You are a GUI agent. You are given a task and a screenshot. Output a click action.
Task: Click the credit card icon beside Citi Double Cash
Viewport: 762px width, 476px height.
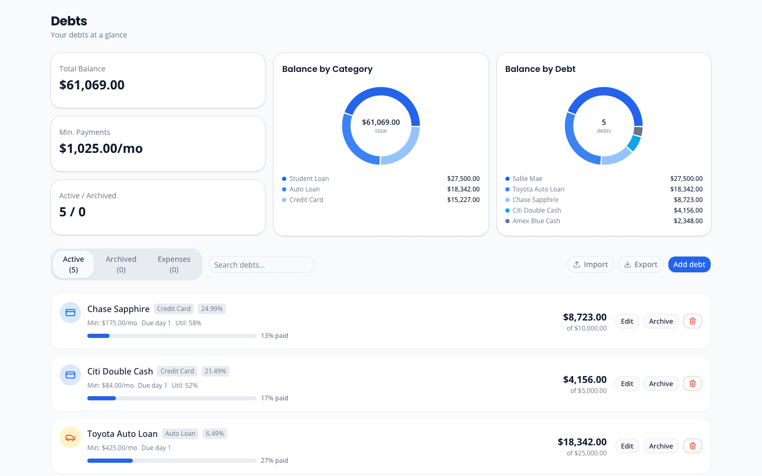70,375
